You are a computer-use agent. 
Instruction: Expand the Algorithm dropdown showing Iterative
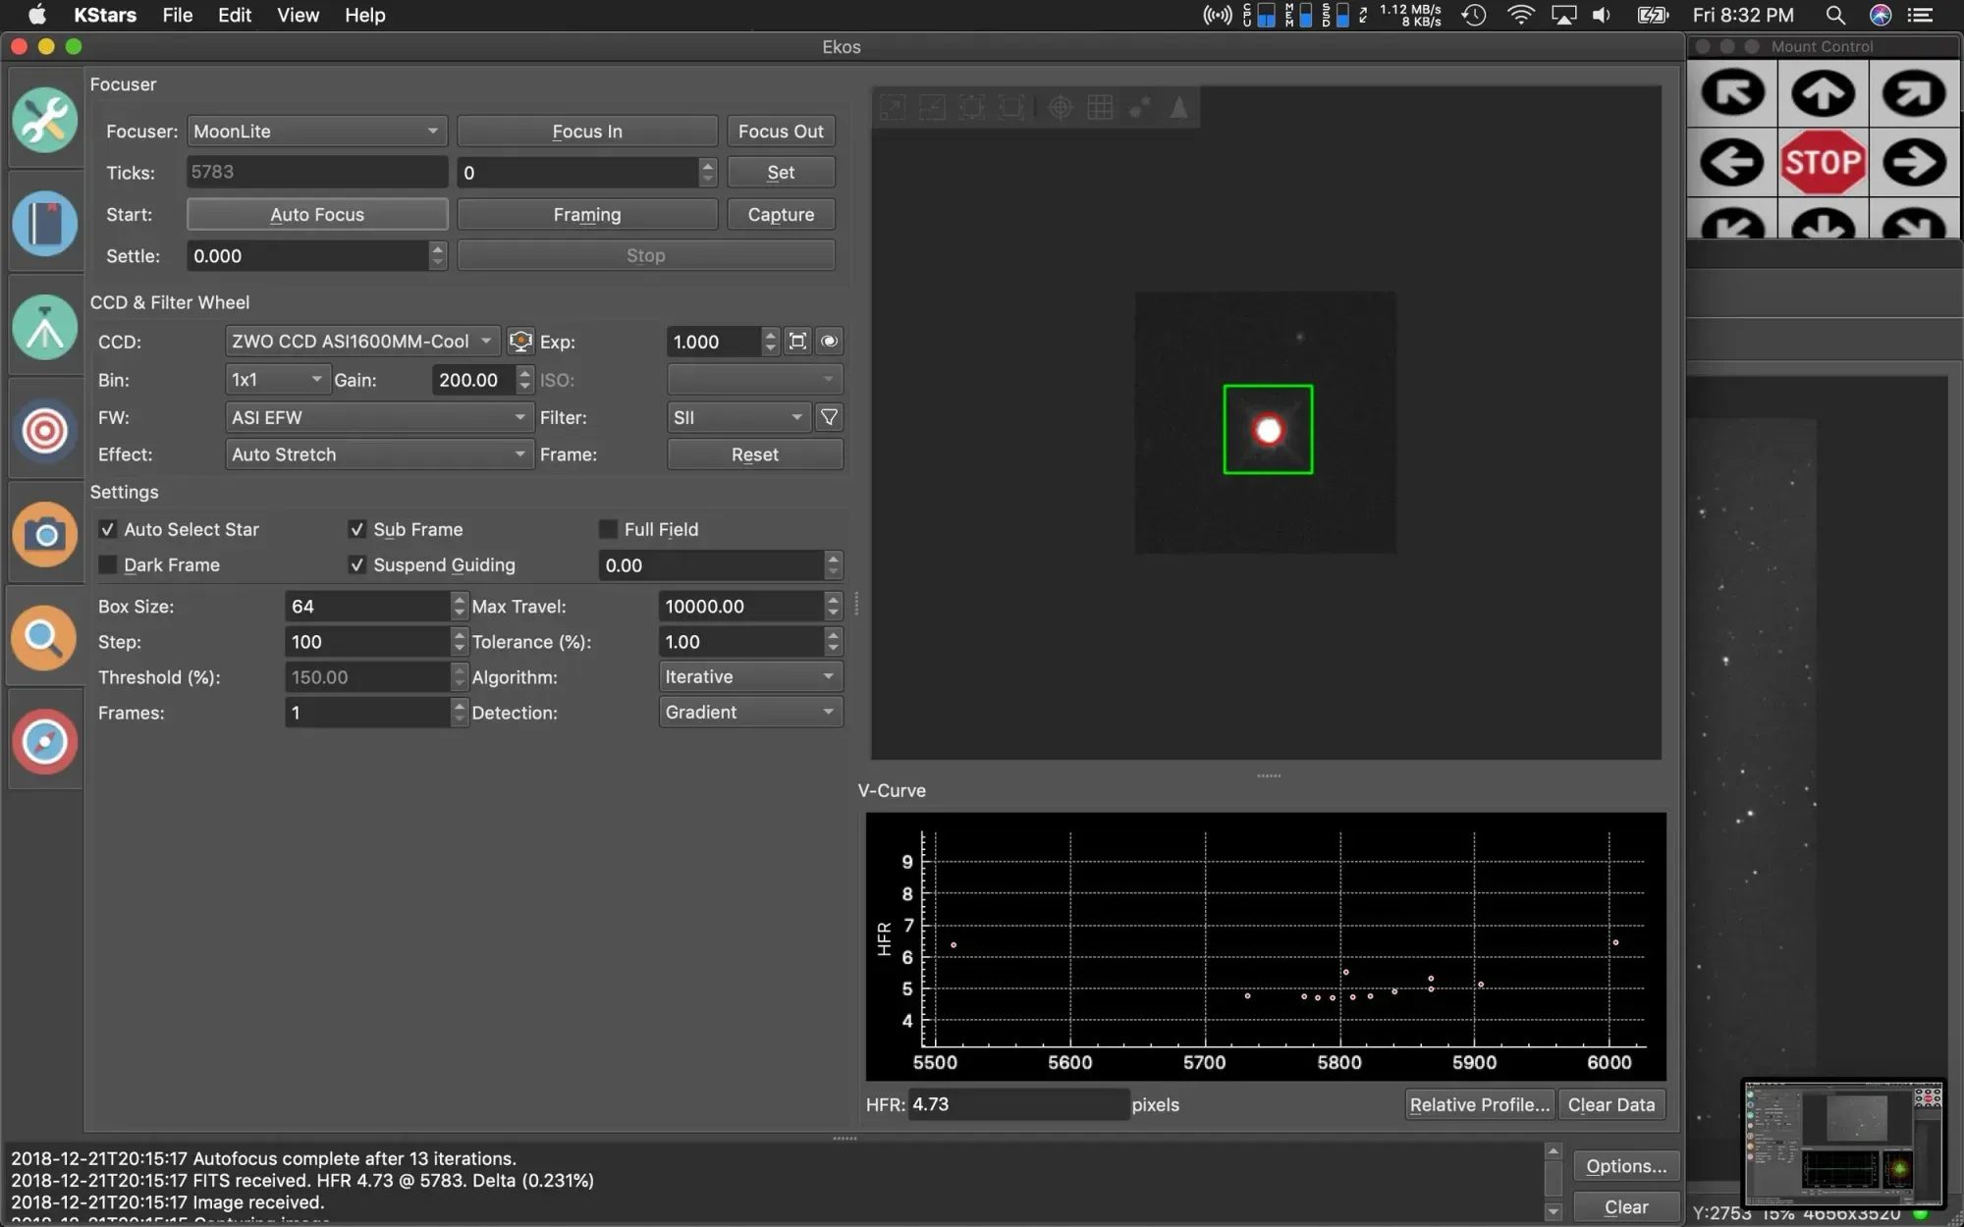point(749,676)
